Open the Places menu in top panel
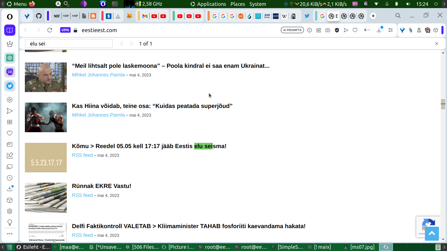Screen dimensions: 447x251 point(238,4)
